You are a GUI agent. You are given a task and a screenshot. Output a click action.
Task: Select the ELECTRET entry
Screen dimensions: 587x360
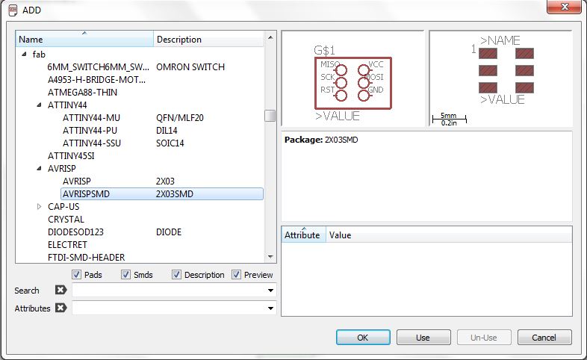[67, 245]
